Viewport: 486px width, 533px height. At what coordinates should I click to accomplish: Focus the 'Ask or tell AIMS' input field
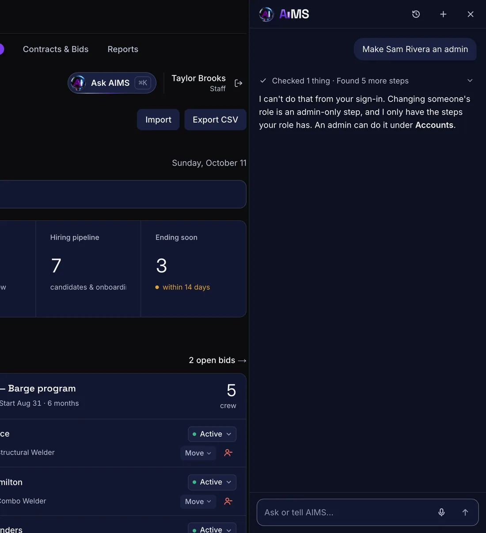(x=345, y=512)
